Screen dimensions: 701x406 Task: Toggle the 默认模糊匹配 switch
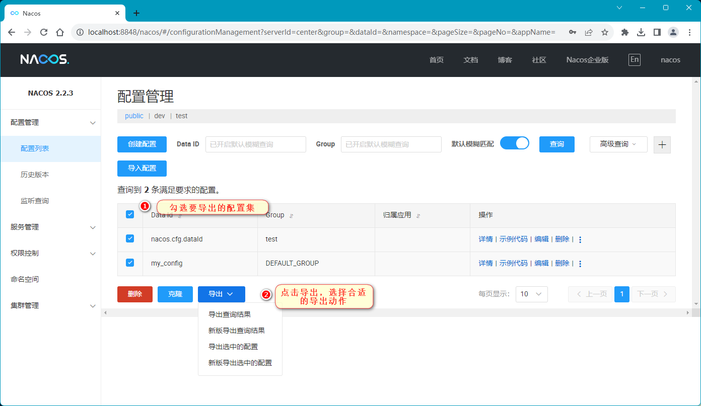(x=515, y=143)
